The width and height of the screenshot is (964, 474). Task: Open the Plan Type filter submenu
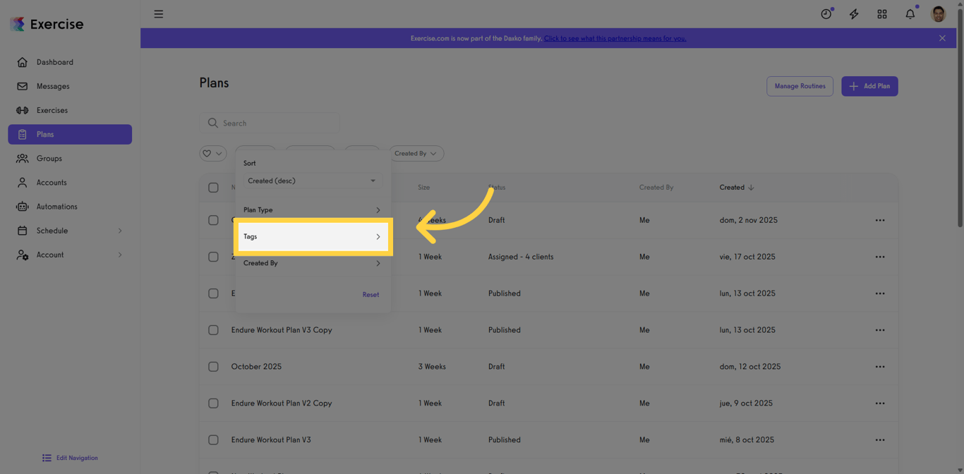coord(313,209)
